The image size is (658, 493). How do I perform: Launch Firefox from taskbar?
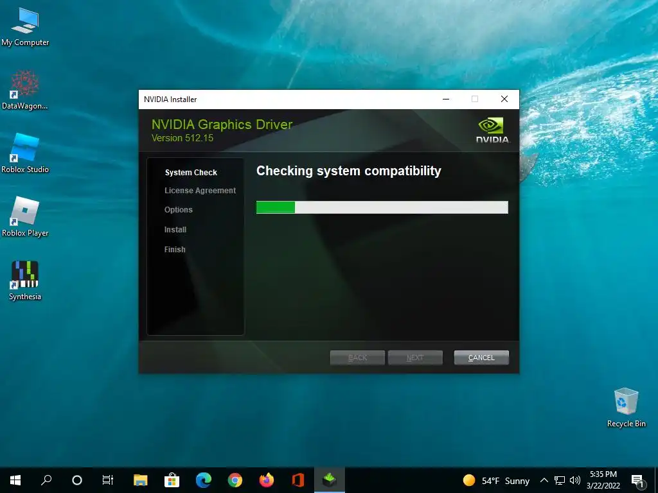coord(267,480)
